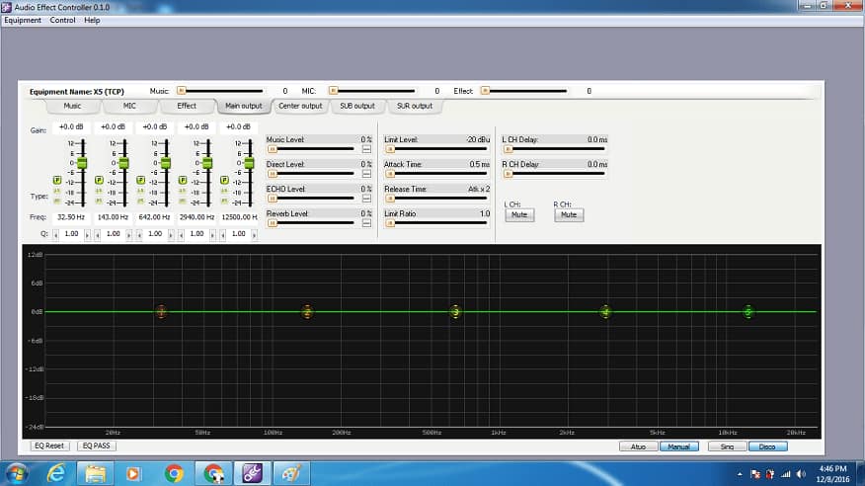Switch to the SUR output tab
This screenshot has height=486, width=865.
pyautogui.click(x=415, y=106)
